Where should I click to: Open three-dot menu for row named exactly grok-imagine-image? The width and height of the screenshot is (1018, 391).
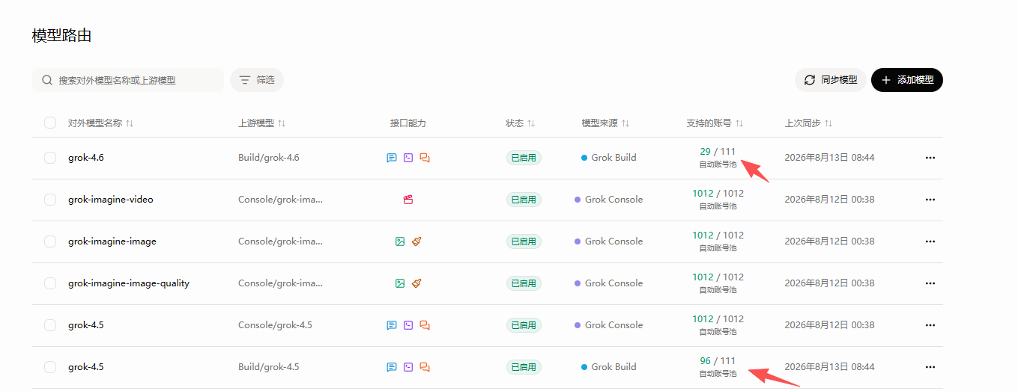(x=930, y=241)
